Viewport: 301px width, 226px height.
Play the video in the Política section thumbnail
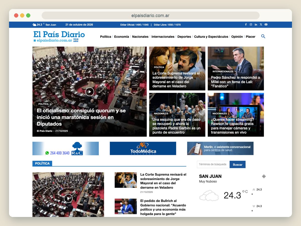pyautogui.click(x=68, y=198)
